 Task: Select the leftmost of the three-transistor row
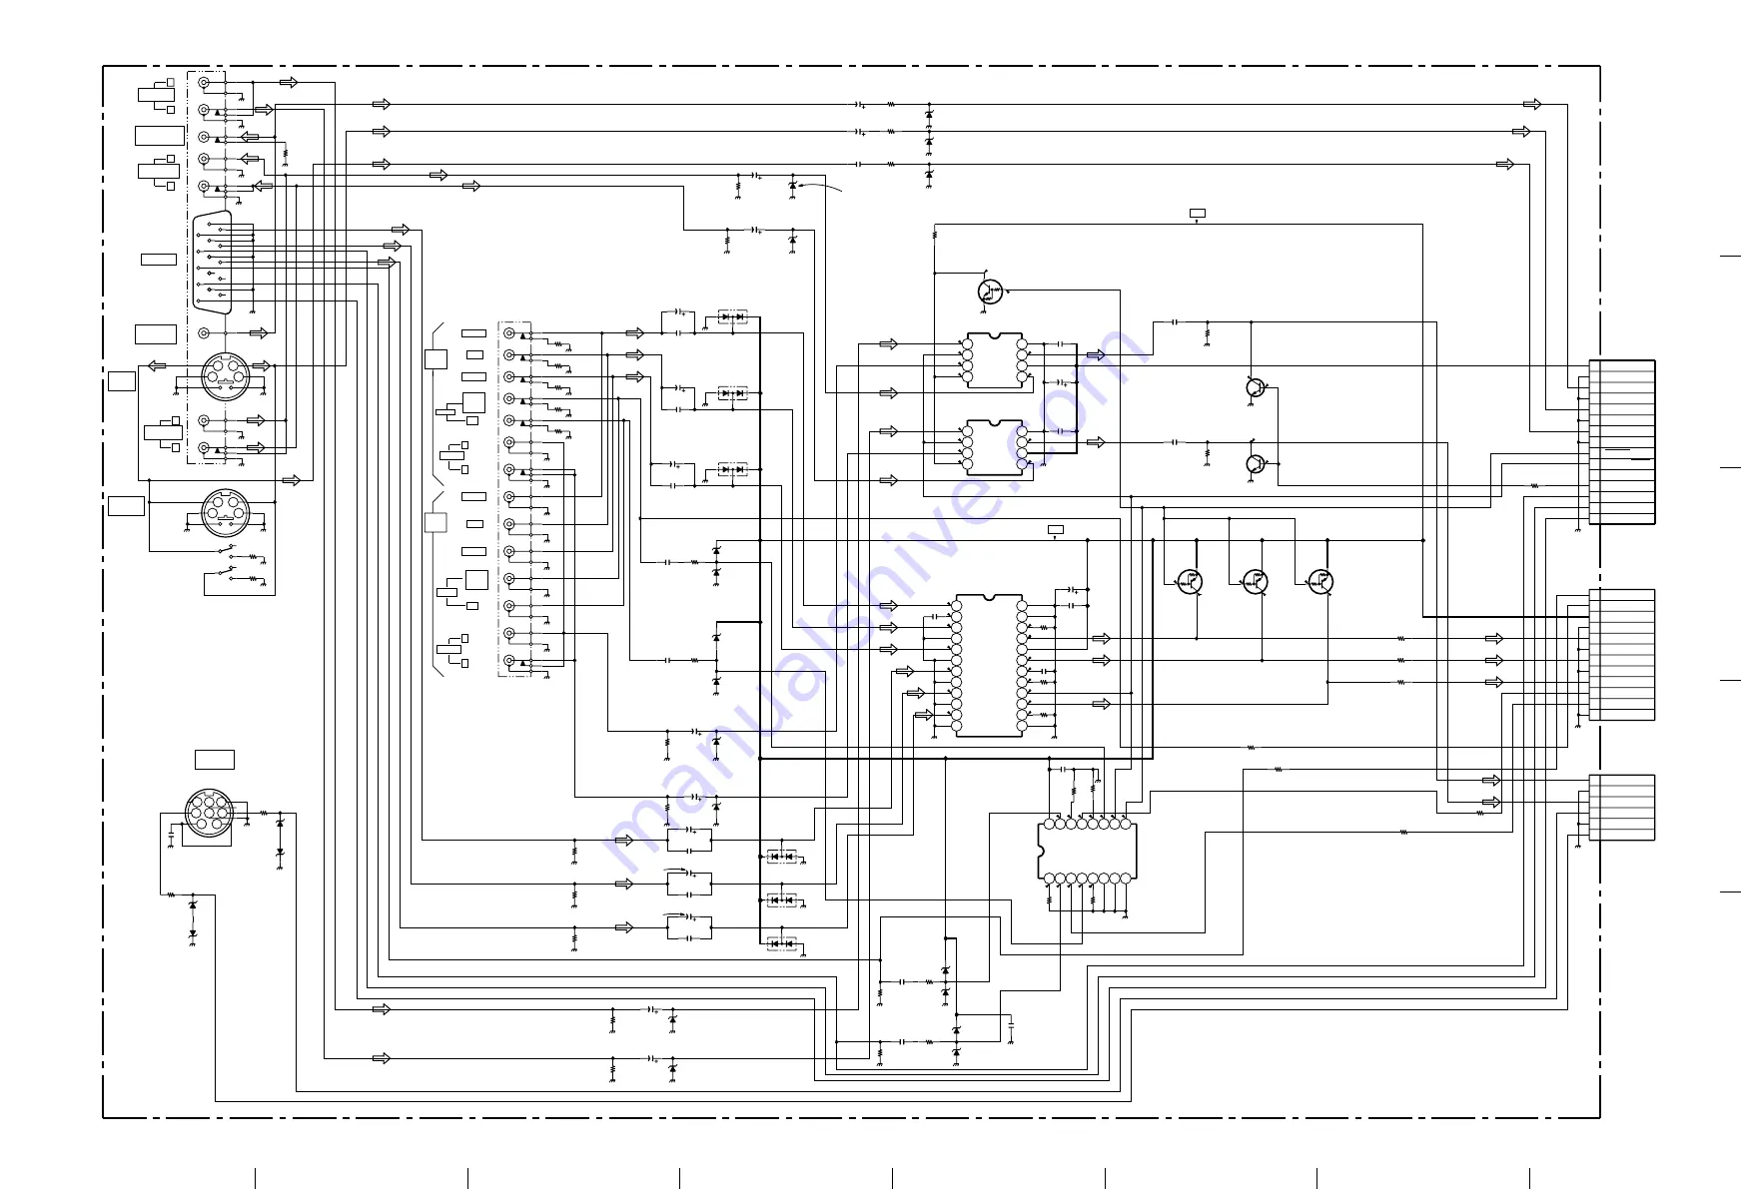[1189, 581]
